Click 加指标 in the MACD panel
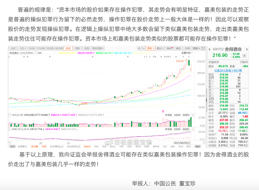The width and height of the screenshot is (259, 190). [177, 129]
